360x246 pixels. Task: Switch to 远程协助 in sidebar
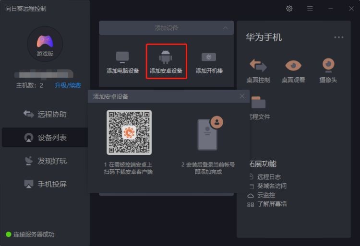pyautogui.click(x=46, y=114)
